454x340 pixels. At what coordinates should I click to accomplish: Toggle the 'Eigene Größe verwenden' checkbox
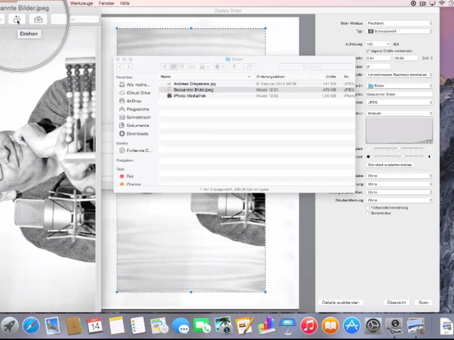(369, 51)
